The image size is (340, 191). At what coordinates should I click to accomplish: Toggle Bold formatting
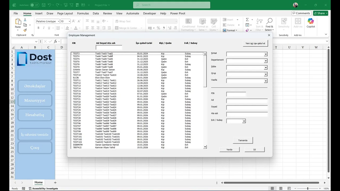tap(39, 28)
